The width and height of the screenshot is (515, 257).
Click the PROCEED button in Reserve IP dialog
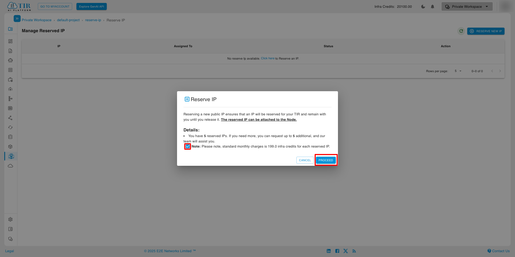[326, 160]
